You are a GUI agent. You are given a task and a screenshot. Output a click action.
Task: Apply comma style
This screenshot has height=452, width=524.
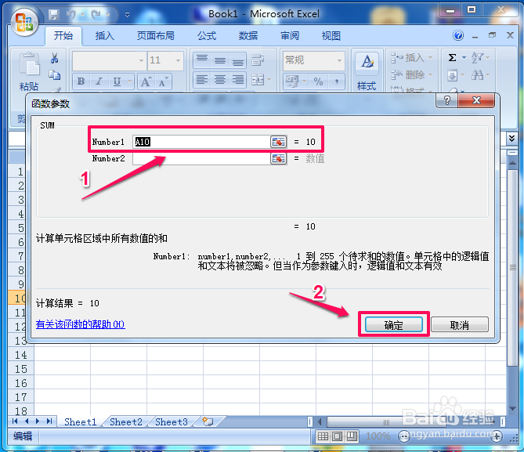coord(337,81)
